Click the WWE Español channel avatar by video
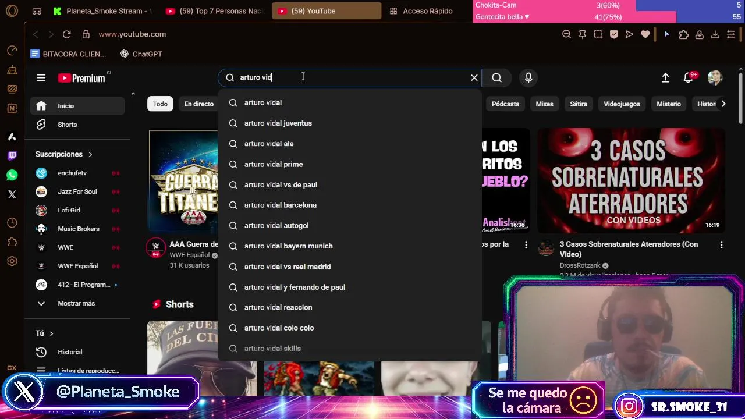Image resolution: width=745 pixels, height=419 pixels. tap(155, 248)
